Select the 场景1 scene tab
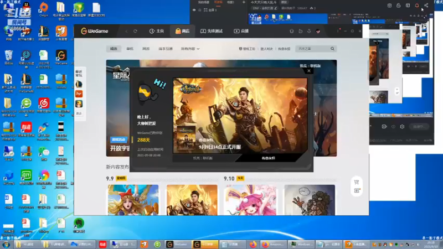 pos(230,2)
